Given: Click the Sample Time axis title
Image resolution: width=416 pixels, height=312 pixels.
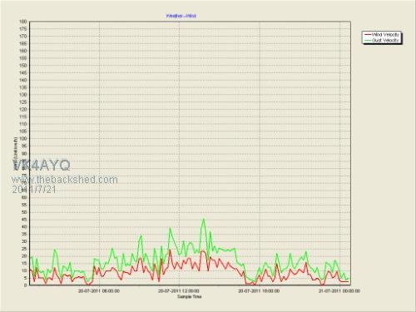Looking at the screenshot, I should point(190,296).
